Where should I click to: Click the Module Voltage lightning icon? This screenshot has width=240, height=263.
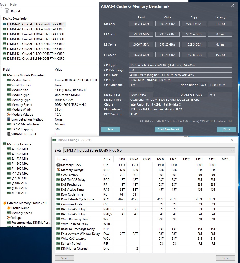[9, 114]
